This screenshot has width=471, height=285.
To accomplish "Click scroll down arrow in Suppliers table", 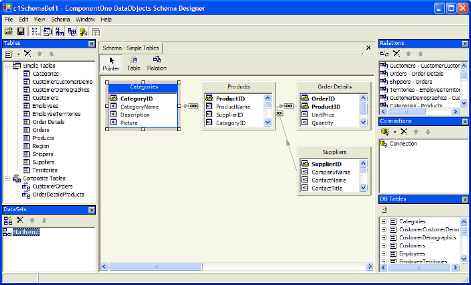I will pyautogui.click(x=363, y=188).
